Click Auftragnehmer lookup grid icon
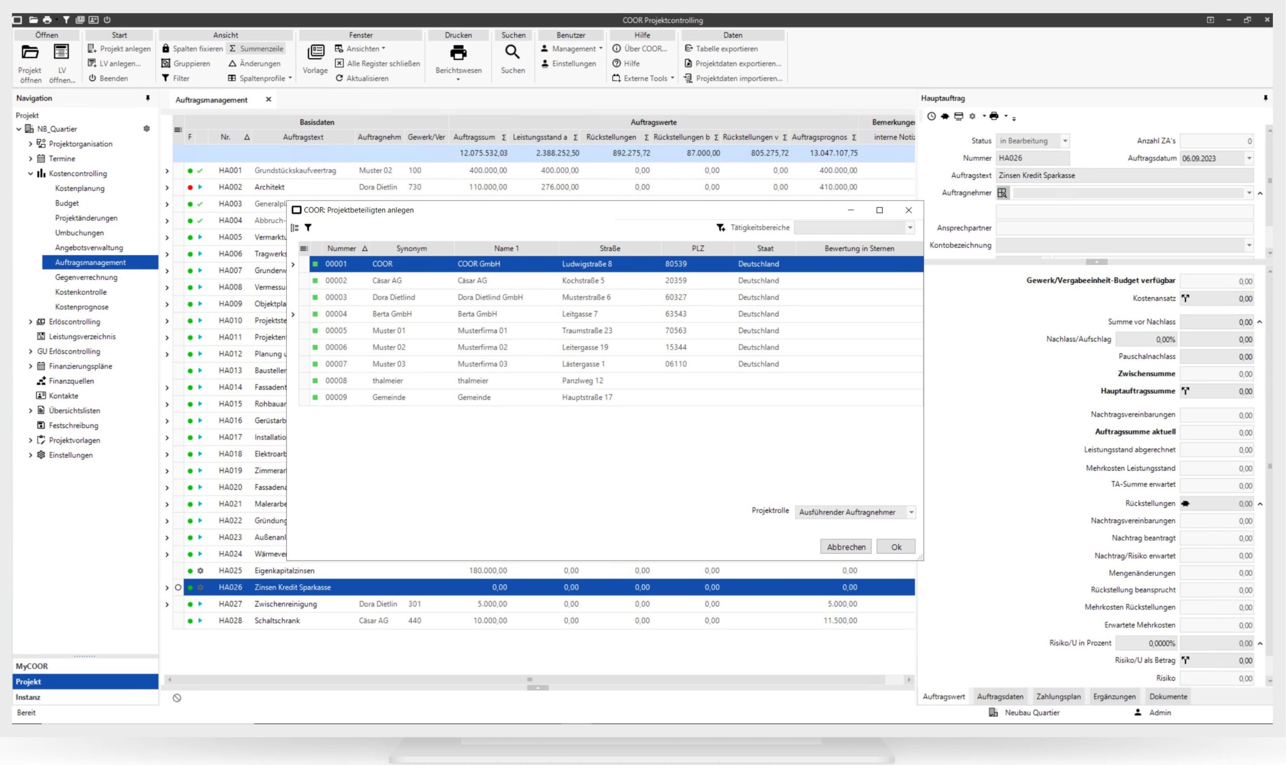 tap(1002, 193)
